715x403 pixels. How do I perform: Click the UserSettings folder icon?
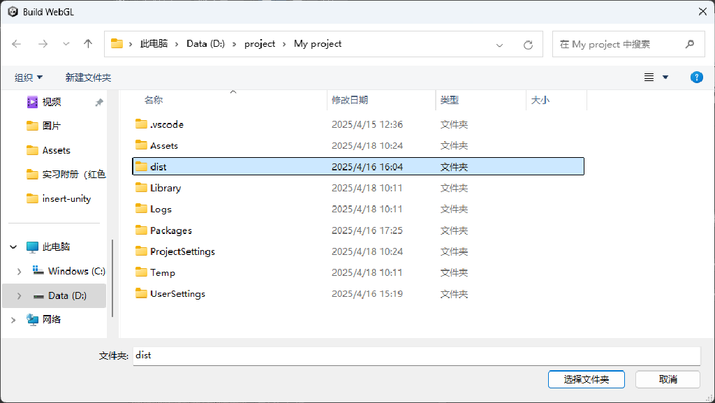tap(141, 293)
